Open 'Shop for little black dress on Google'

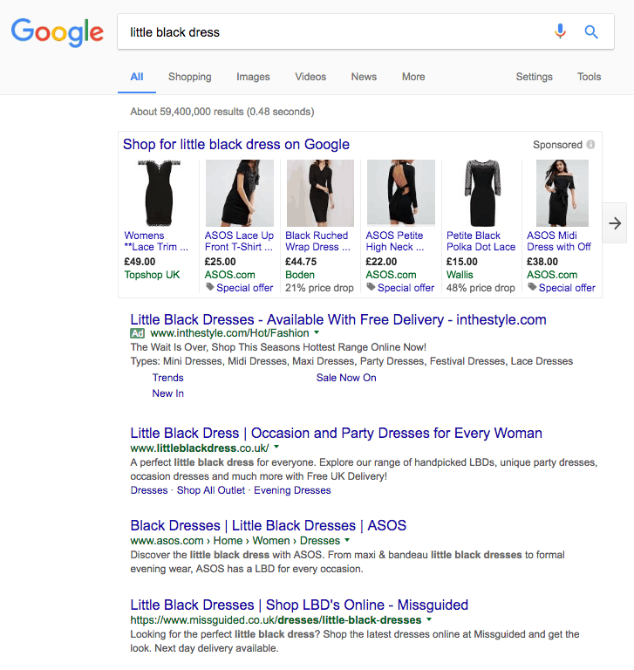pos(235,145)
